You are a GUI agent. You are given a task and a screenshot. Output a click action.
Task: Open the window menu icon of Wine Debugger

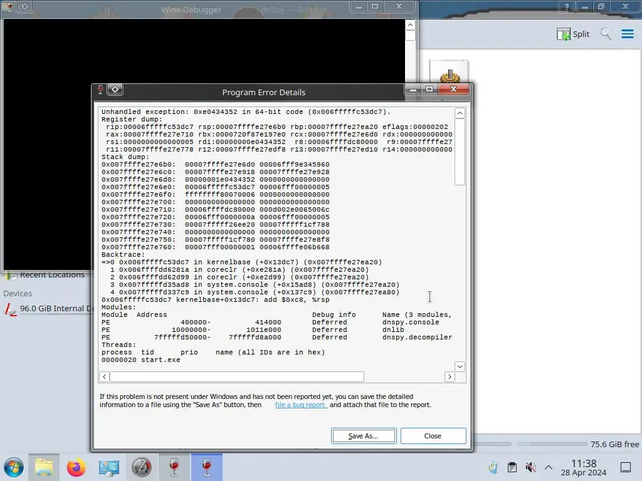8,6
